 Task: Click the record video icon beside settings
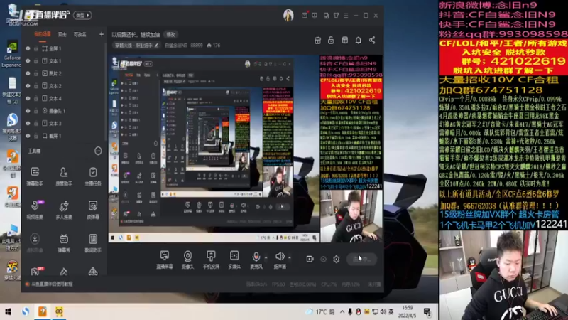310,259
